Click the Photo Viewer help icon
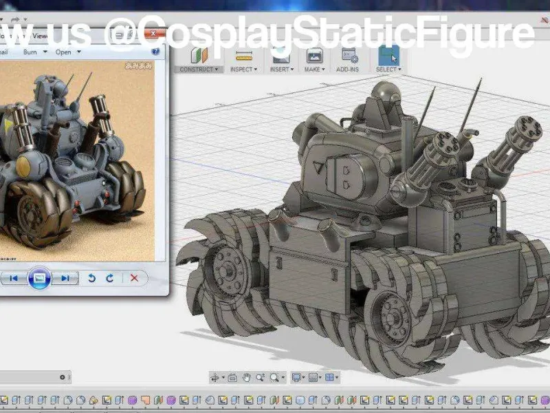550x413 pixels. click(x=155, y=52)
